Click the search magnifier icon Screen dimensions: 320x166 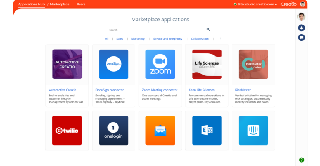coord(208,29)
